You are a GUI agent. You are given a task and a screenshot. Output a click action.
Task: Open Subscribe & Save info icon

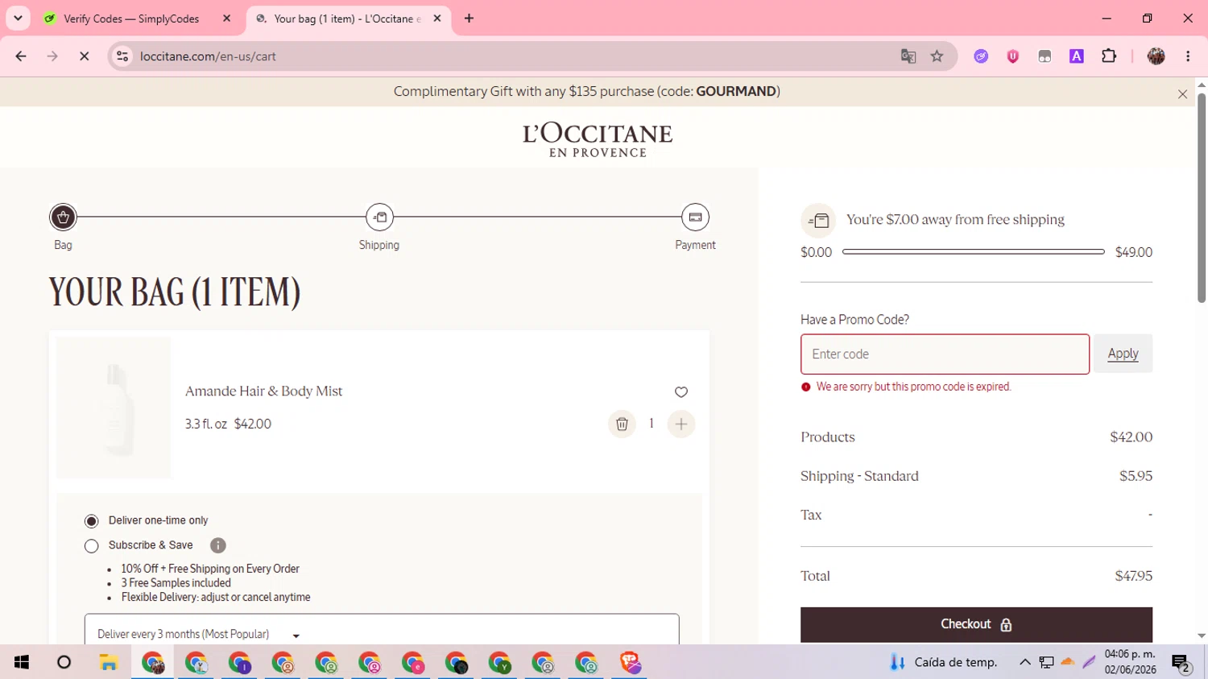pyautogui.click(x=217, y=545)
